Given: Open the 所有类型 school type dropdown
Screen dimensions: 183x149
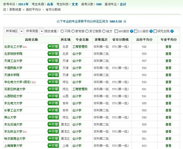Looking at the screenshot, I should pyautogui.click(x=34, y=31).
